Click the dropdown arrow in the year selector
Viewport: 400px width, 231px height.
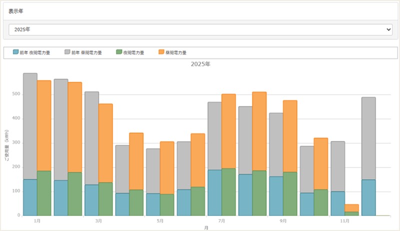pos(388,30)
